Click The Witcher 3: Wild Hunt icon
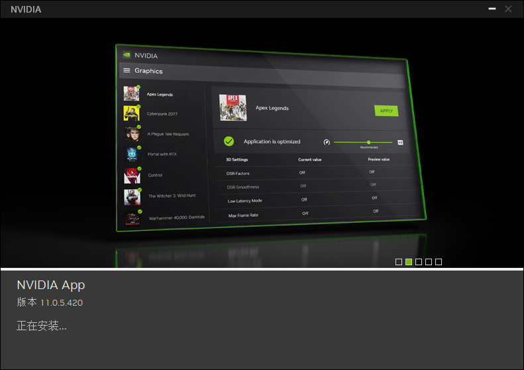 [x=132, y=197]
